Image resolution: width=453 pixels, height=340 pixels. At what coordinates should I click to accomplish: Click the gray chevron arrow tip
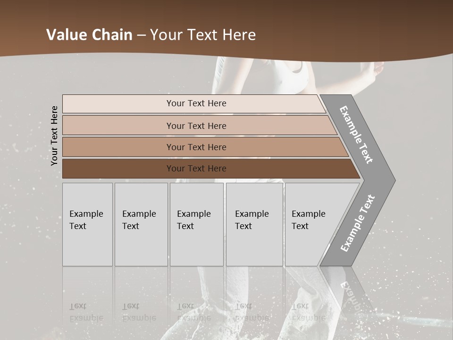[381, 180]
